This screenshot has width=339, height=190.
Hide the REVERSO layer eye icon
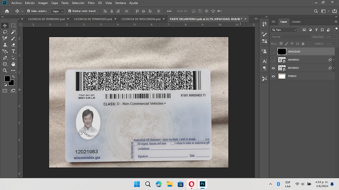(x=273, y=68)
